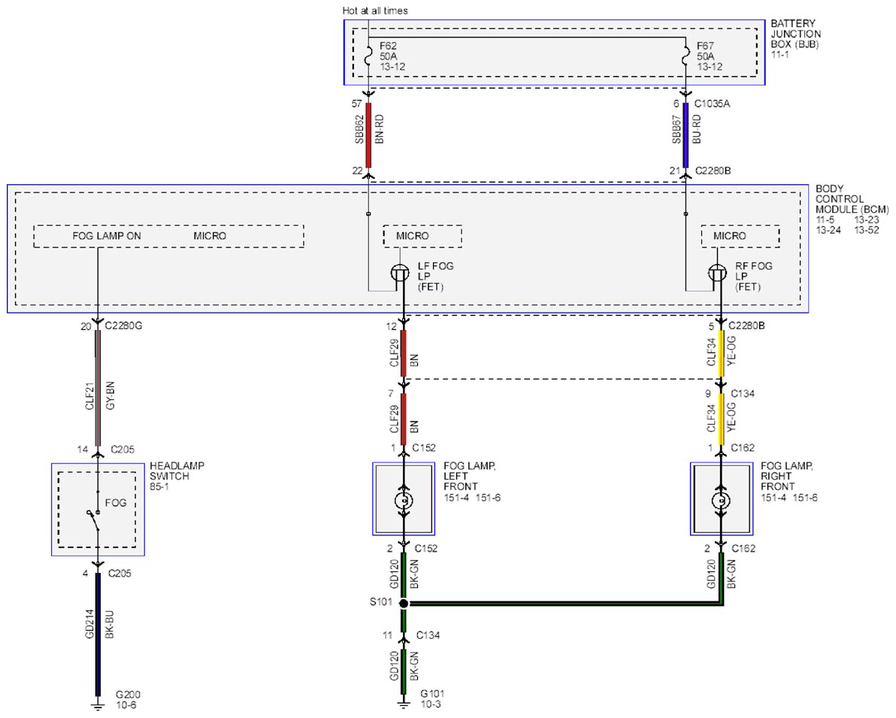Click the "RF FOG LP (FET)" label
The width and height of the screenshot is (896, 718).
click(753, 276)
